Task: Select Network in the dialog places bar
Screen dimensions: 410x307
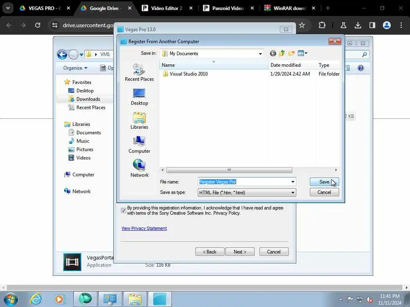Action: click(139, 169)
